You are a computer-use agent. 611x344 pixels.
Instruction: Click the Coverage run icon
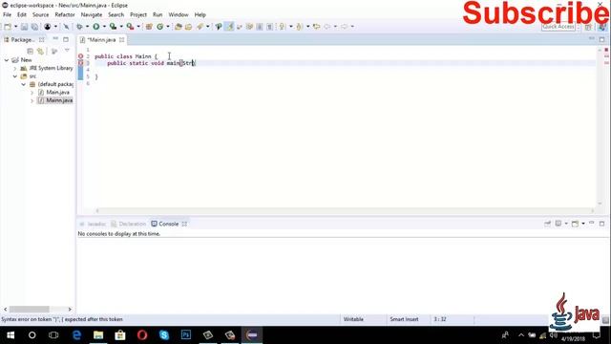113,27
